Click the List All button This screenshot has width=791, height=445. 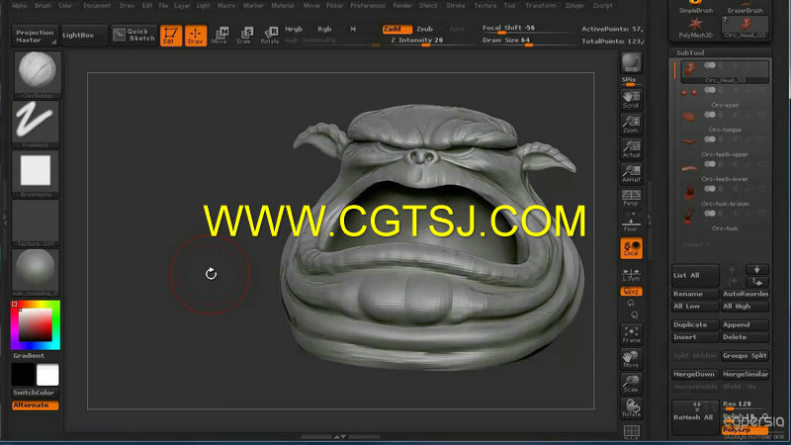(x=695, y=276)
